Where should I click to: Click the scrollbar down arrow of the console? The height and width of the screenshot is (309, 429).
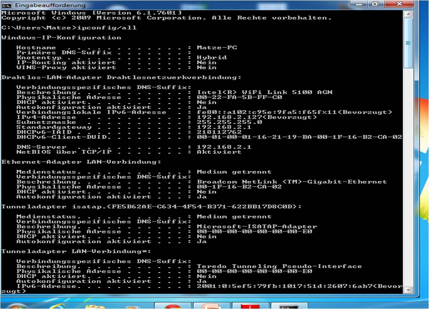[408, 290]
